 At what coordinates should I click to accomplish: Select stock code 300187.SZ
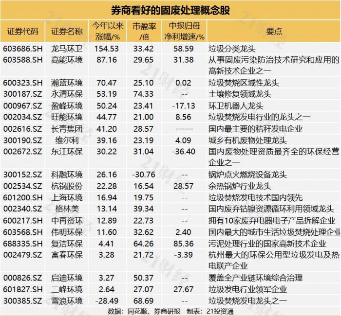(22, 94)
